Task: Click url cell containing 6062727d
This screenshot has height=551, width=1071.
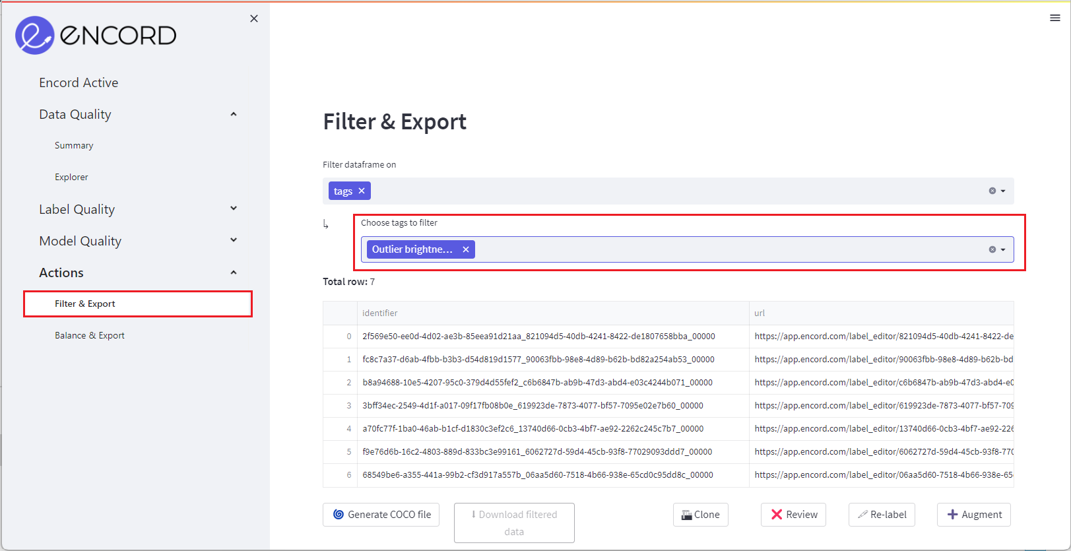Action: (882, 452)
